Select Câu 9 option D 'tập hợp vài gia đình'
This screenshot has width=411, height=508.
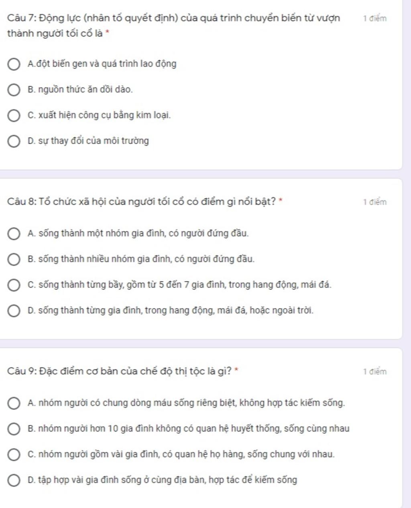(x=14, y=480)
